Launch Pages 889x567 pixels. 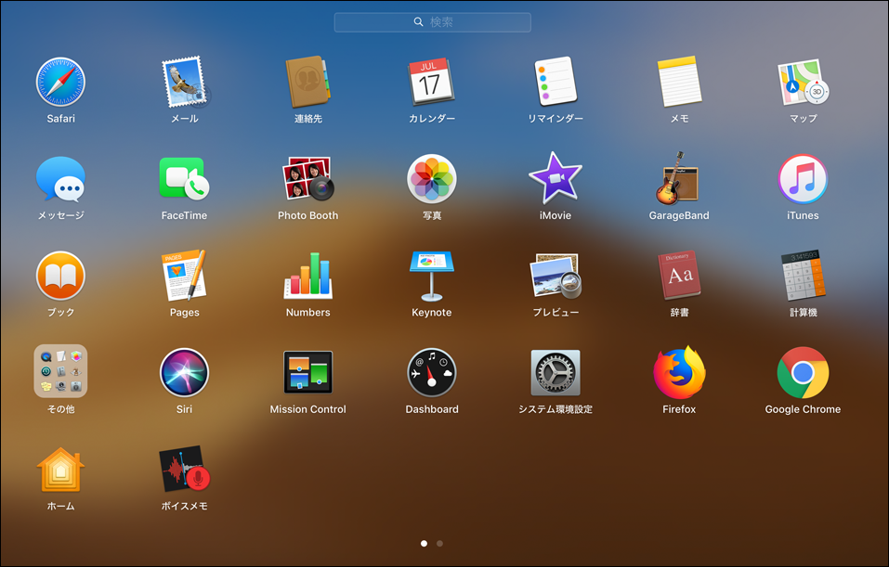coord(184,276)
